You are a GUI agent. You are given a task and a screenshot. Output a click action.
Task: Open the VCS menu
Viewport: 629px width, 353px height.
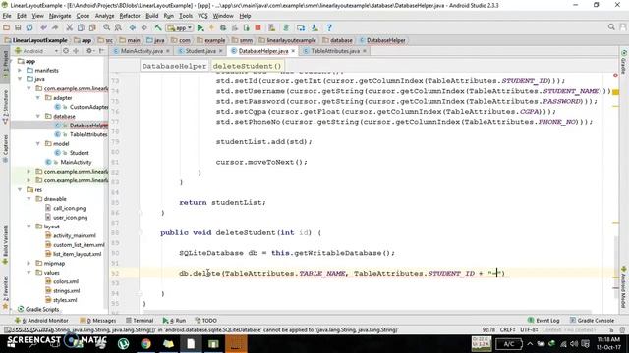(202, 16)
